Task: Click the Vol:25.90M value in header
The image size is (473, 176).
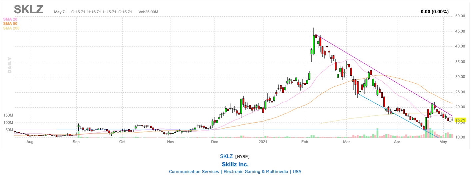Action: point(148,12)
